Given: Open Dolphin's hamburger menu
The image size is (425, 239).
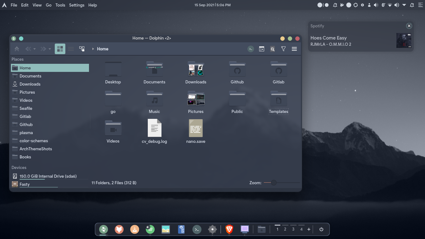Looking at the screenshot, I should pyautogui.click(x=294, y=49).
